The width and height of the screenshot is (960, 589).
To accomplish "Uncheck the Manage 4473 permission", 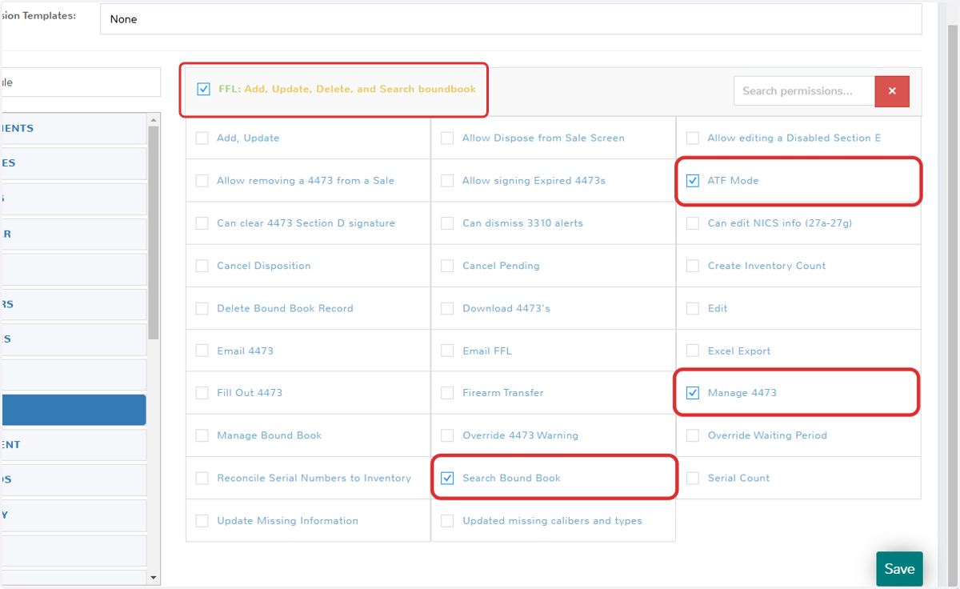I will pos(693,393).
